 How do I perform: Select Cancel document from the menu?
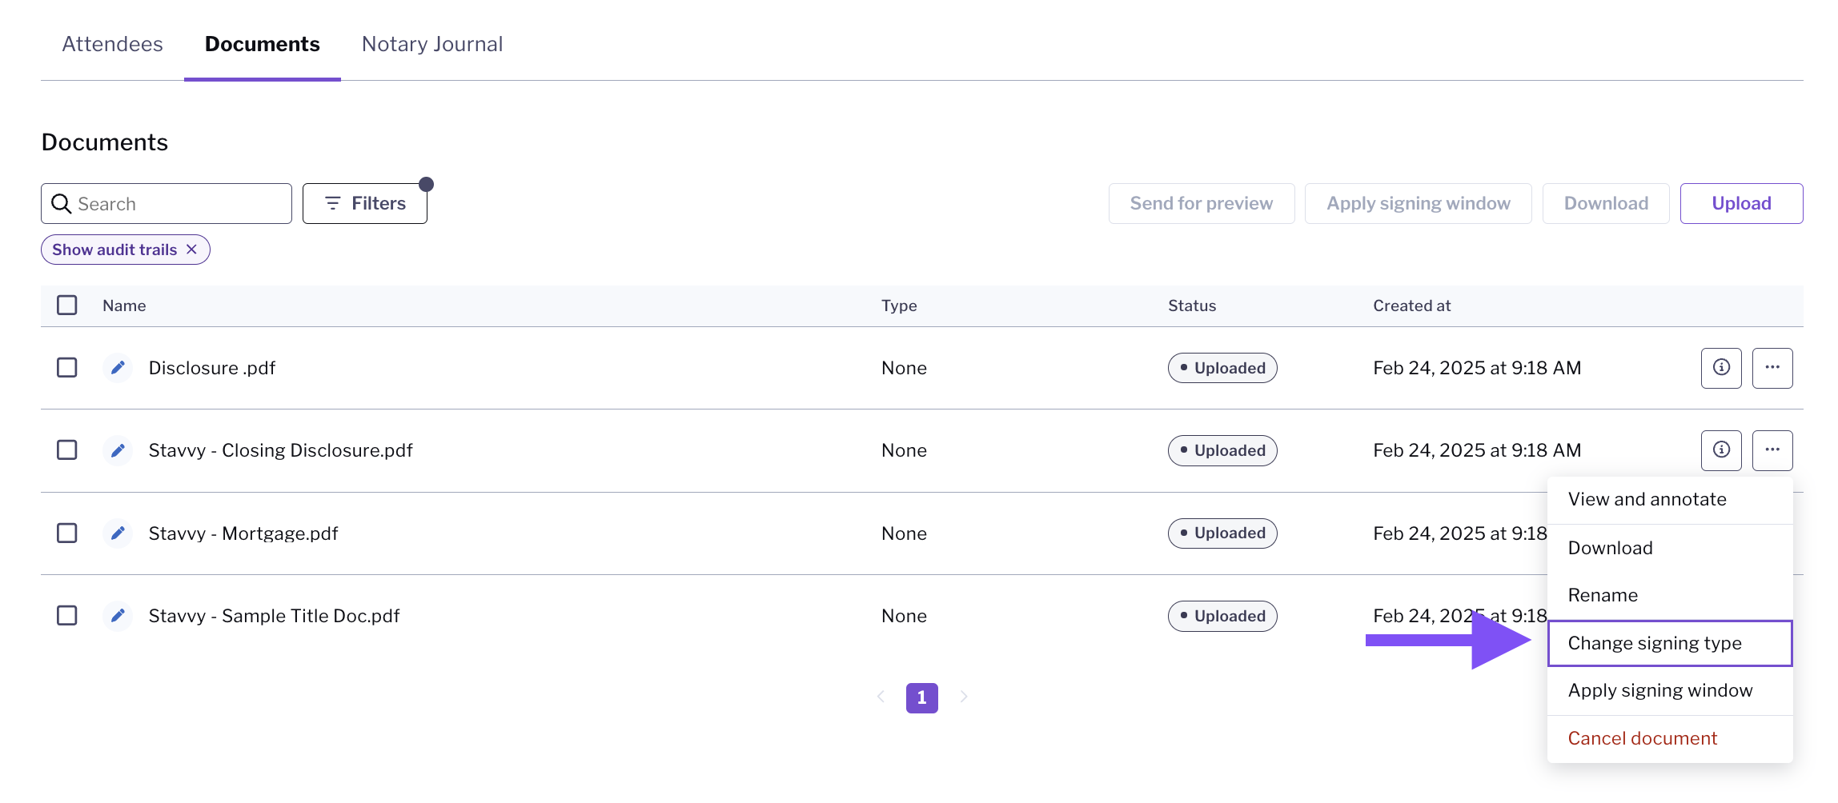click(x=1670, y=739)
